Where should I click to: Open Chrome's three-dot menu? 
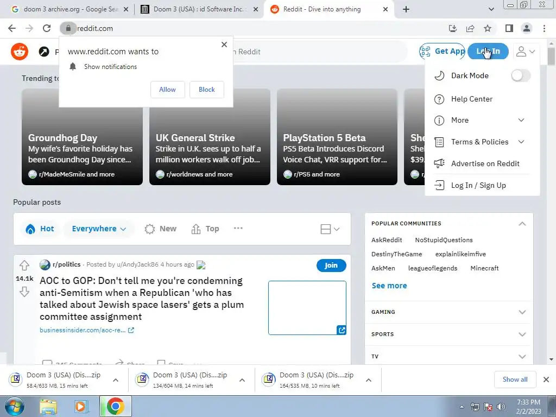pyautogui.click(x=544, y=28)
